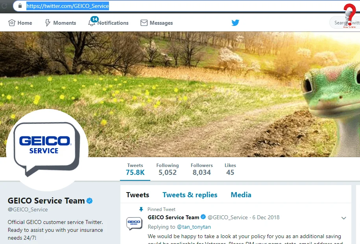Switch to Tweets & replies tab
Viewport: 360px width, 244px height.
point(190,195)
